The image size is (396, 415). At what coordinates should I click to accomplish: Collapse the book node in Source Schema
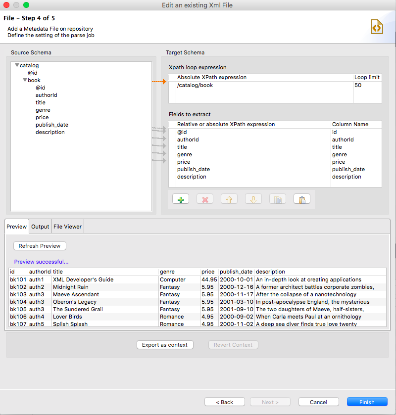point(24,80)
